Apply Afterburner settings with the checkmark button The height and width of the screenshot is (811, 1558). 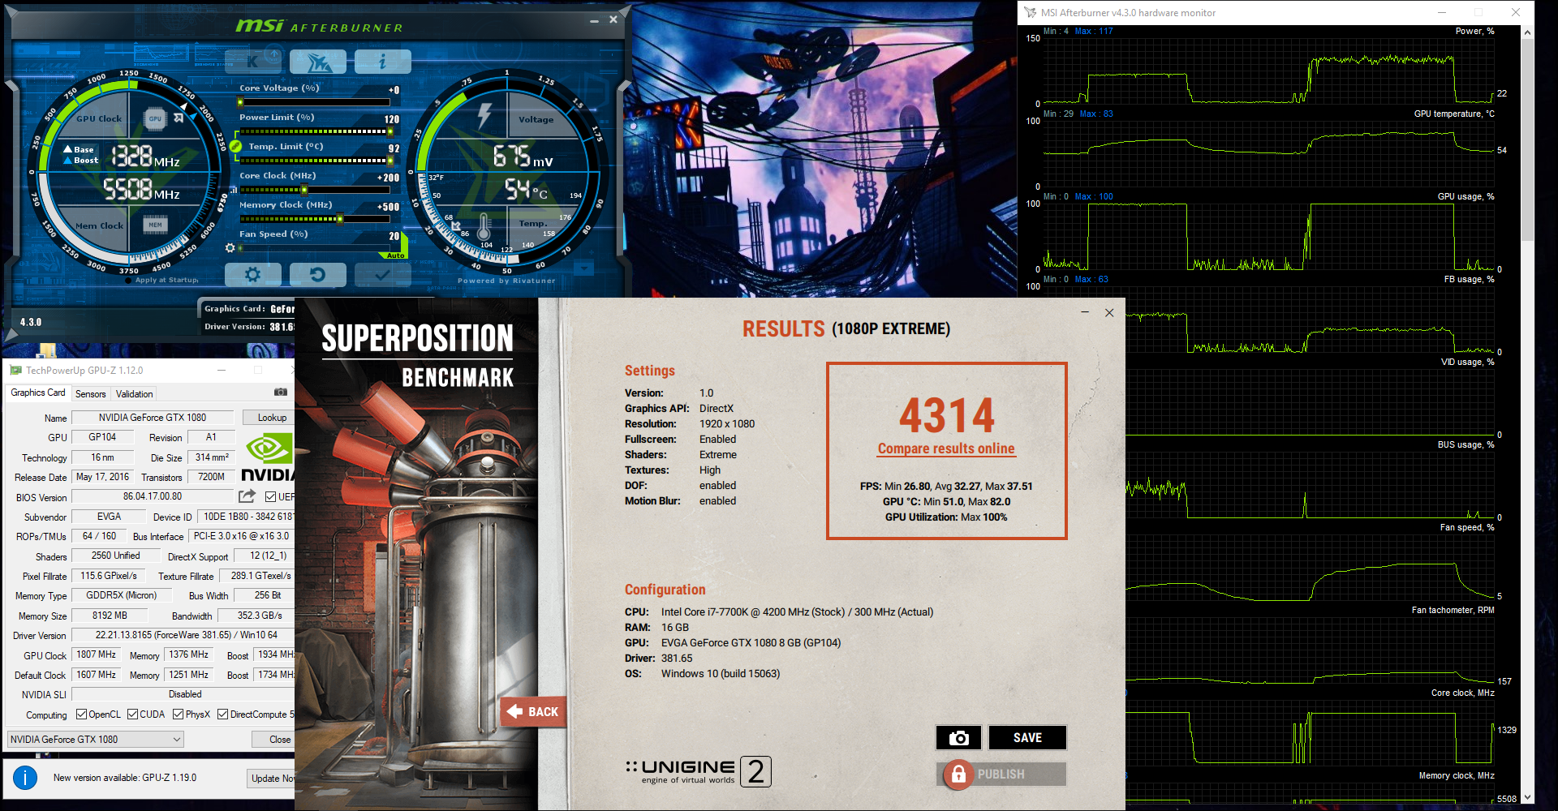[x=382, y=274]
